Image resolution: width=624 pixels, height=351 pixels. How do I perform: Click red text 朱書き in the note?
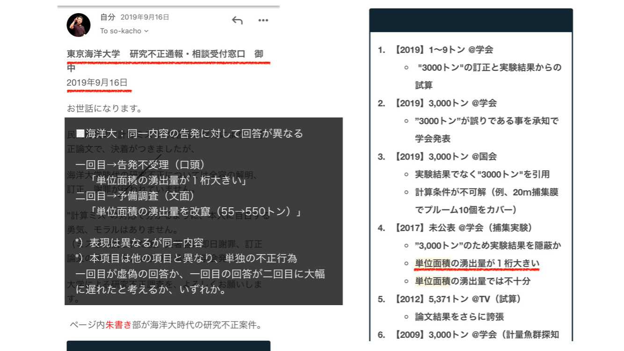(x=119, y=325)
